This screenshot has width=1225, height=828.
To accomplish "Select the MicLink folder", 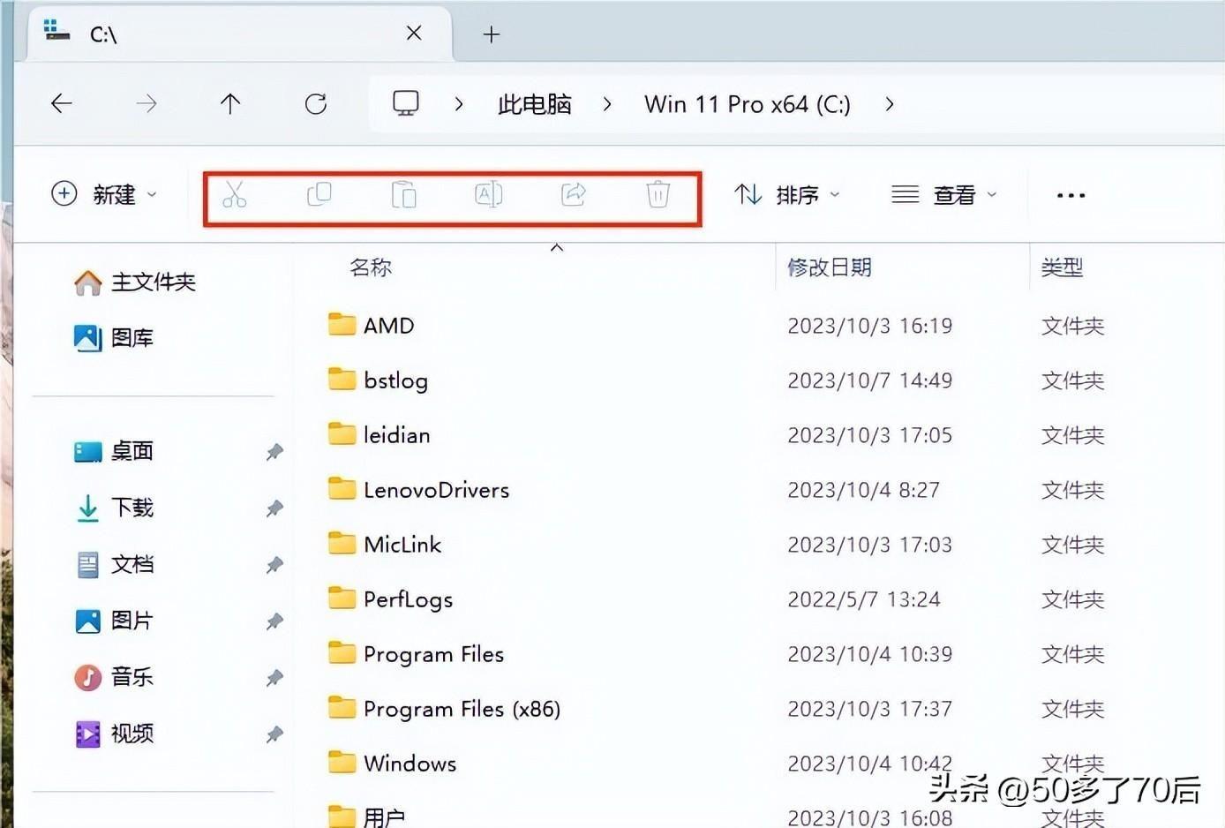I will click(384, 545).
